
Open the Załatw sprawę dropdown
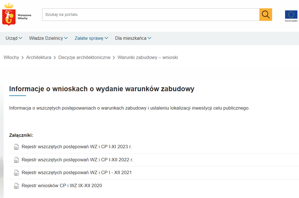click(x=91, y=38)
